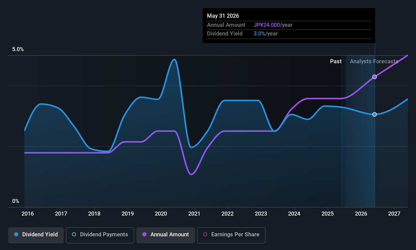Click the 2022 x-axis label

(228, 214)
